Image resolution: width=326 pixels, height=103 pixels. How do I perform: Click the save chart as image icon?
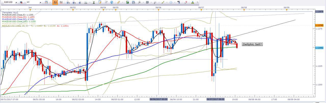(x=127, y=2)
